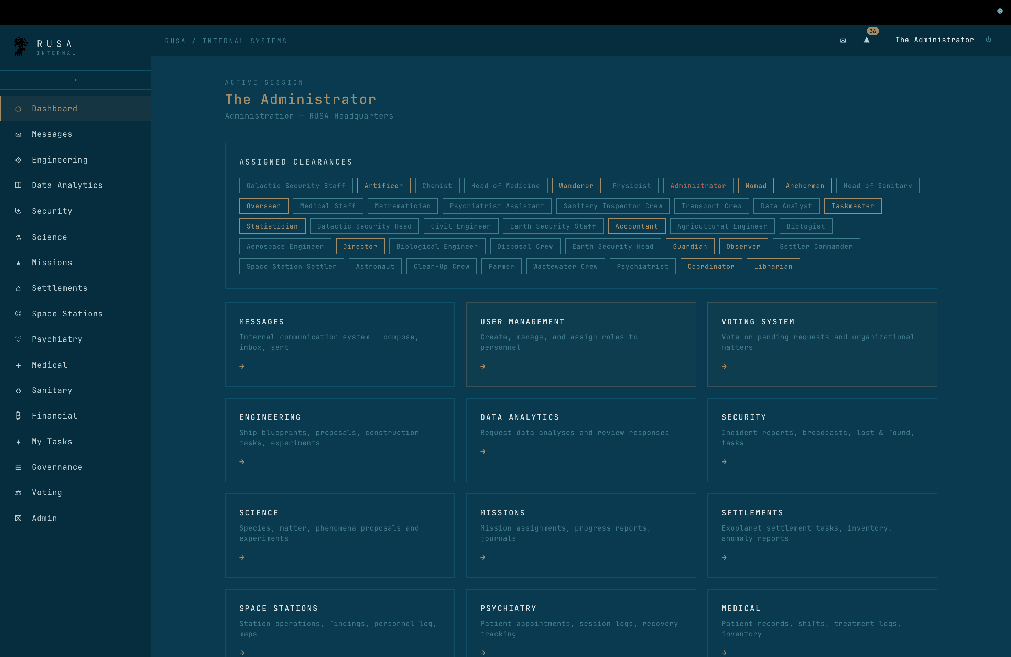The height and width of the screenshot is (657, 1011).
Task: Click the Coordinator clearance tag
Action: 711,267
